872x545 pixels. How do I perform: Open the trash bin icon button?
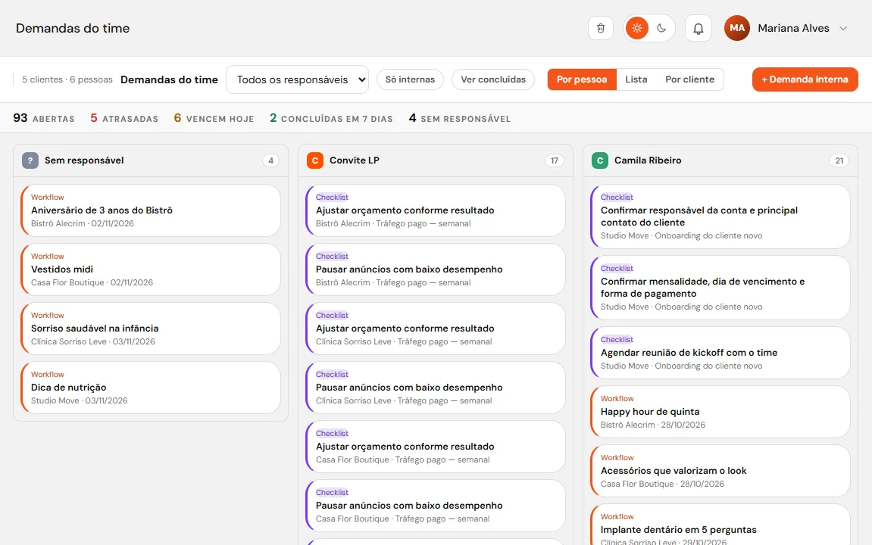(601, 28)
